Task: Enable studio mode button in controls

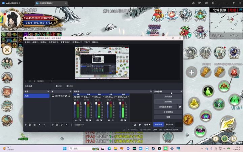Action: point(168,112)
